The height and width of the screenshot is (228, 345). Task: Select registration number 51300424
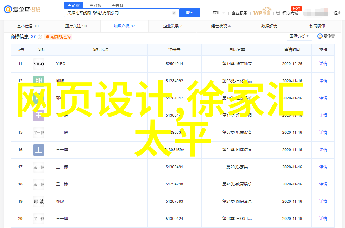coord(174,219)
